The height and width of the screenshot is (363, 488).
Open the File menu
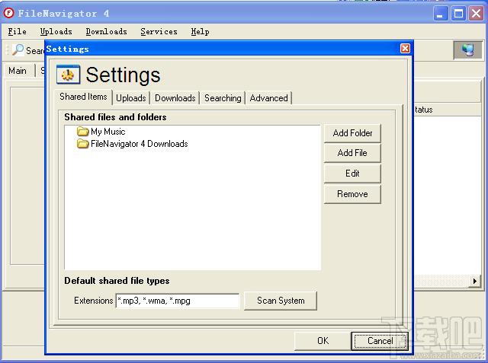[17, 32]
